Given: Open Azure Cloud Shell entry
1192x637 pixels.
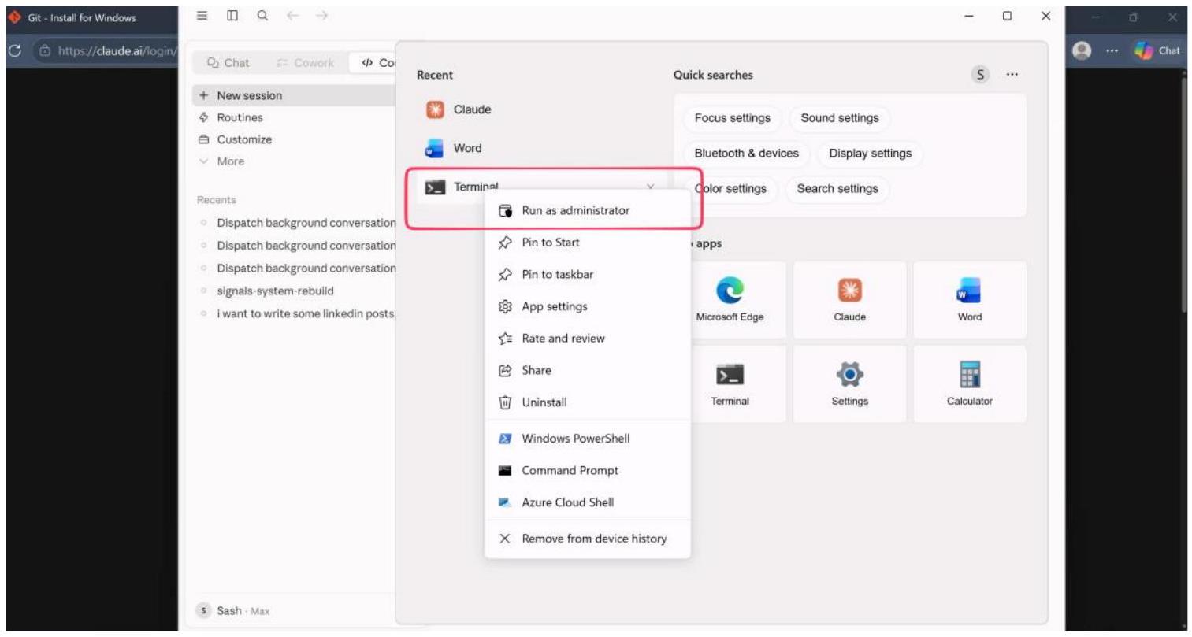Looking at the screenshot, I should tap(588, 502).
